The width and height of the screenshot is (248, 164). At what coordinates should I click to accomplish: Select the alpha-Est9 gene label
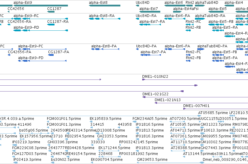click(x=23, y=3)
